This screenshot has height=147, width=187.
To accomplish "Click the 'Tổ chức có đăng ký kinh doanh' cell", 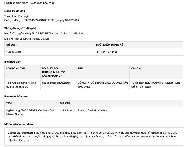I will coord(21,85).
